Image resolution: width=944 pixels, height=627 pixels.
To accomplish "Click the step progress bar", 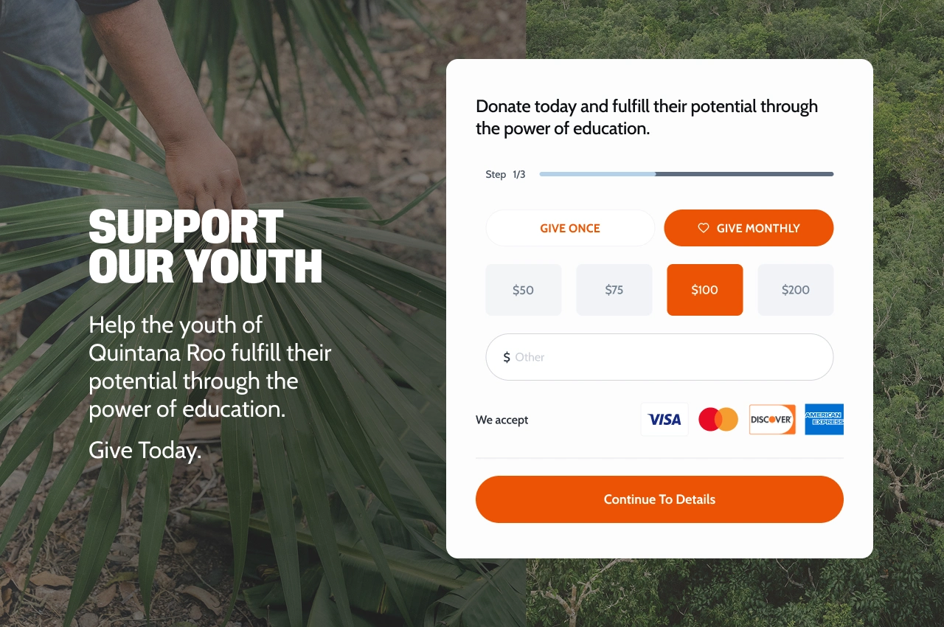I will (x=687, y=174).
